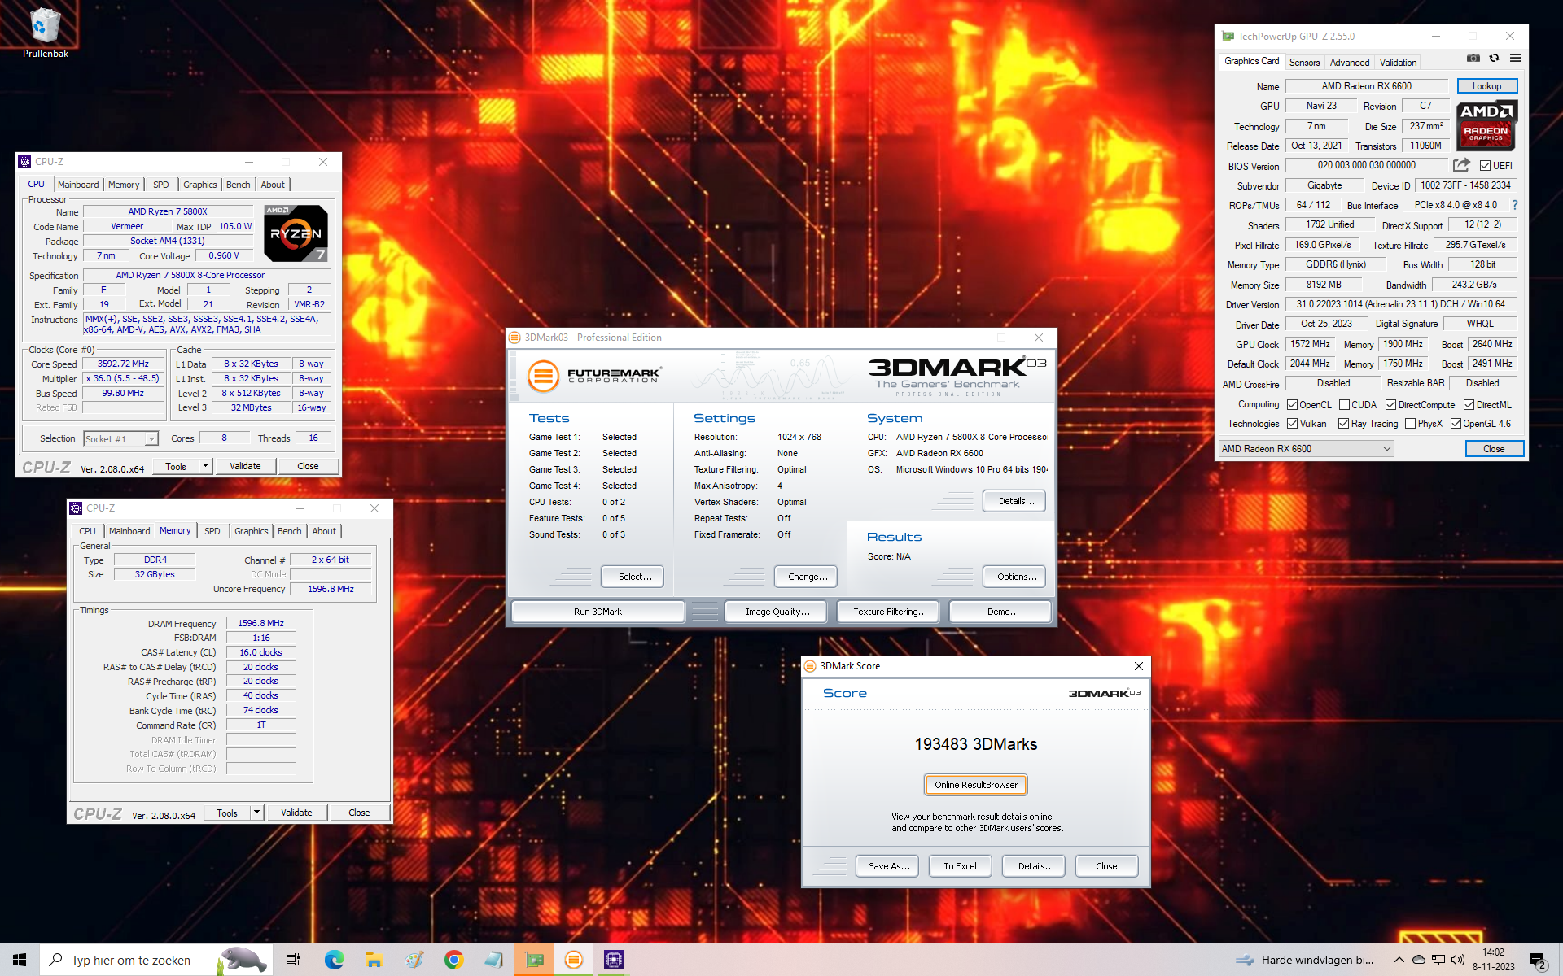Click Select... tests button
1563x976 pixels.
pos(633,577)
